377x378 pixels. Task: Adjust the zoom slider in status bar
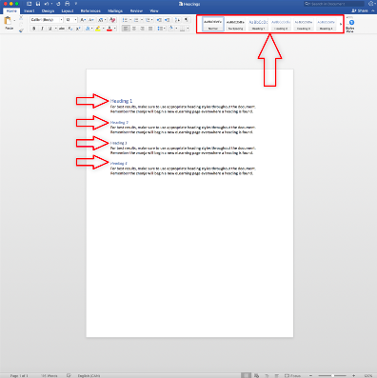(332, 375)
